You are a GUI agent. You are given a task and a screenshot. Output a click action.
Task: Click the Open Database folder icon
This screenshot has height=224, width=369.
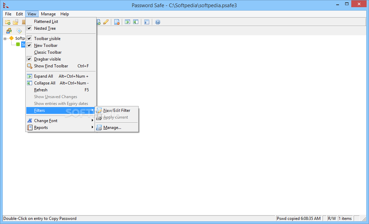(x=16, y=22)
